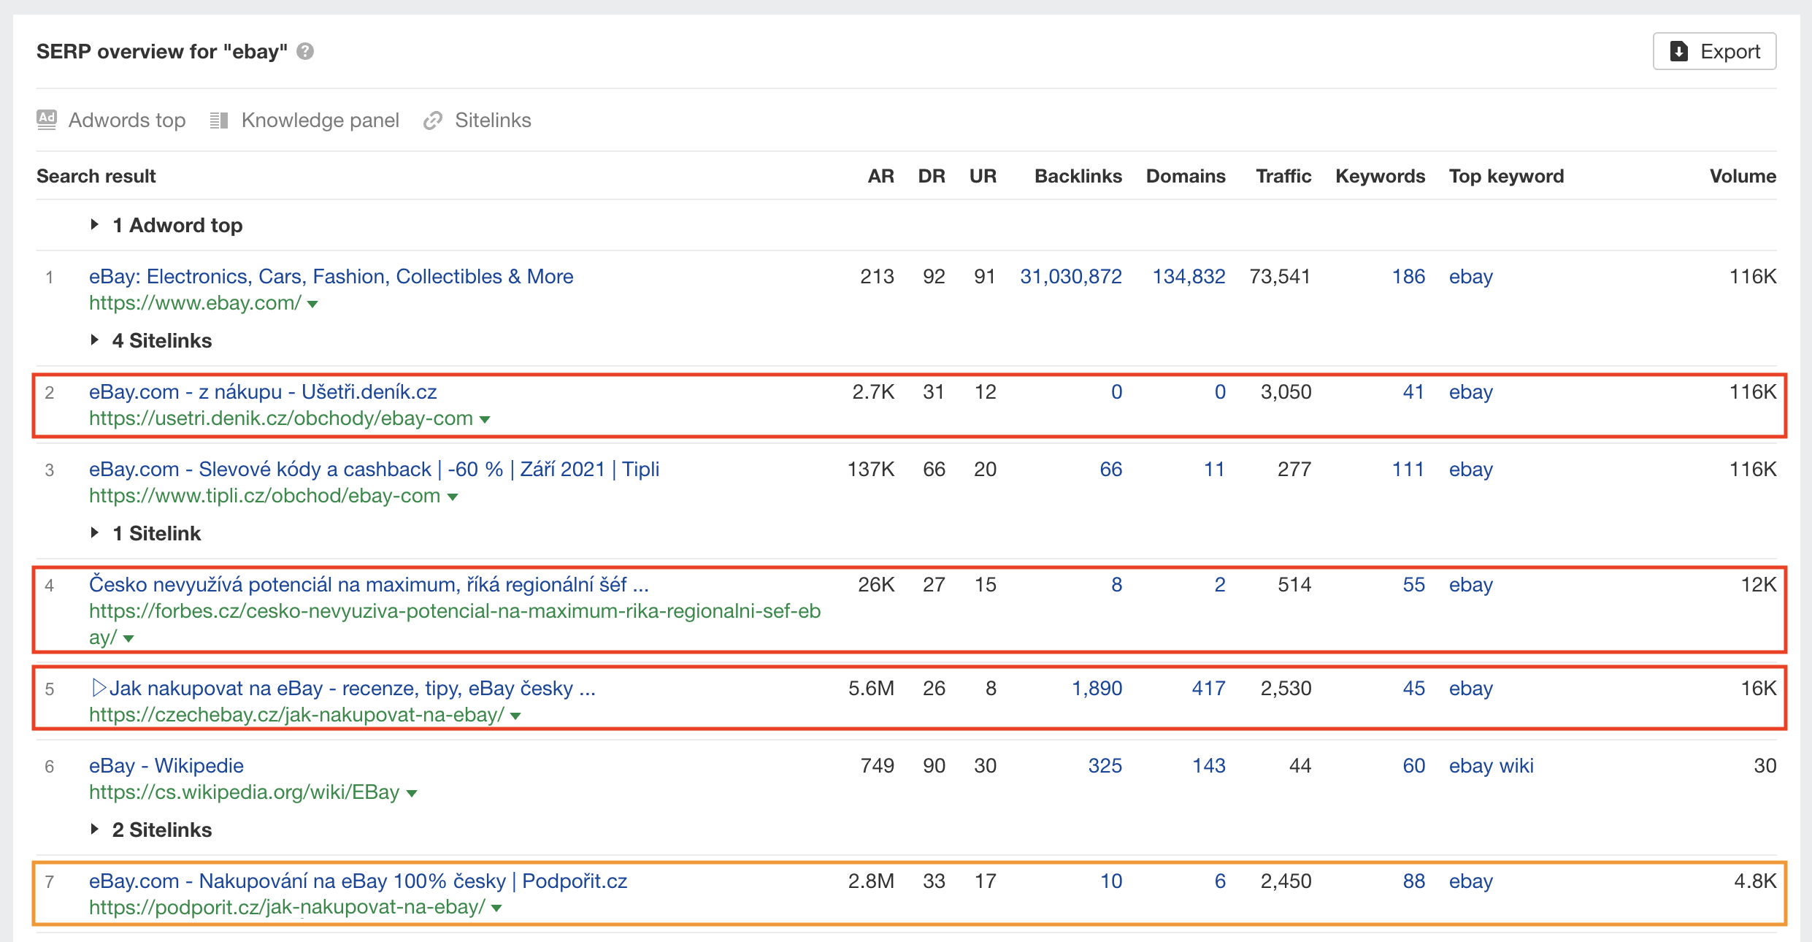
Task: Click the cs.wikipedia.org/wiki/EBay URL
Action: 244,792
